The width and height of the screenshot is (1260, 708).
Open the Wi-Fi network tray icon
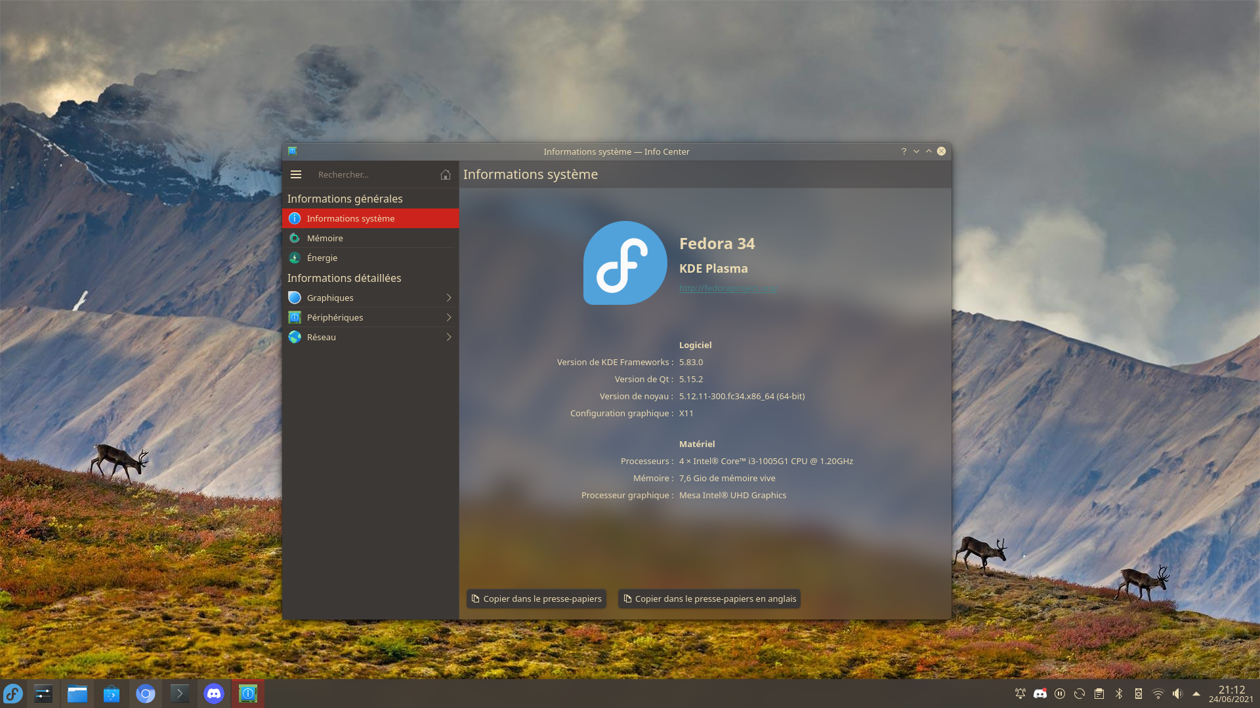1158,694
